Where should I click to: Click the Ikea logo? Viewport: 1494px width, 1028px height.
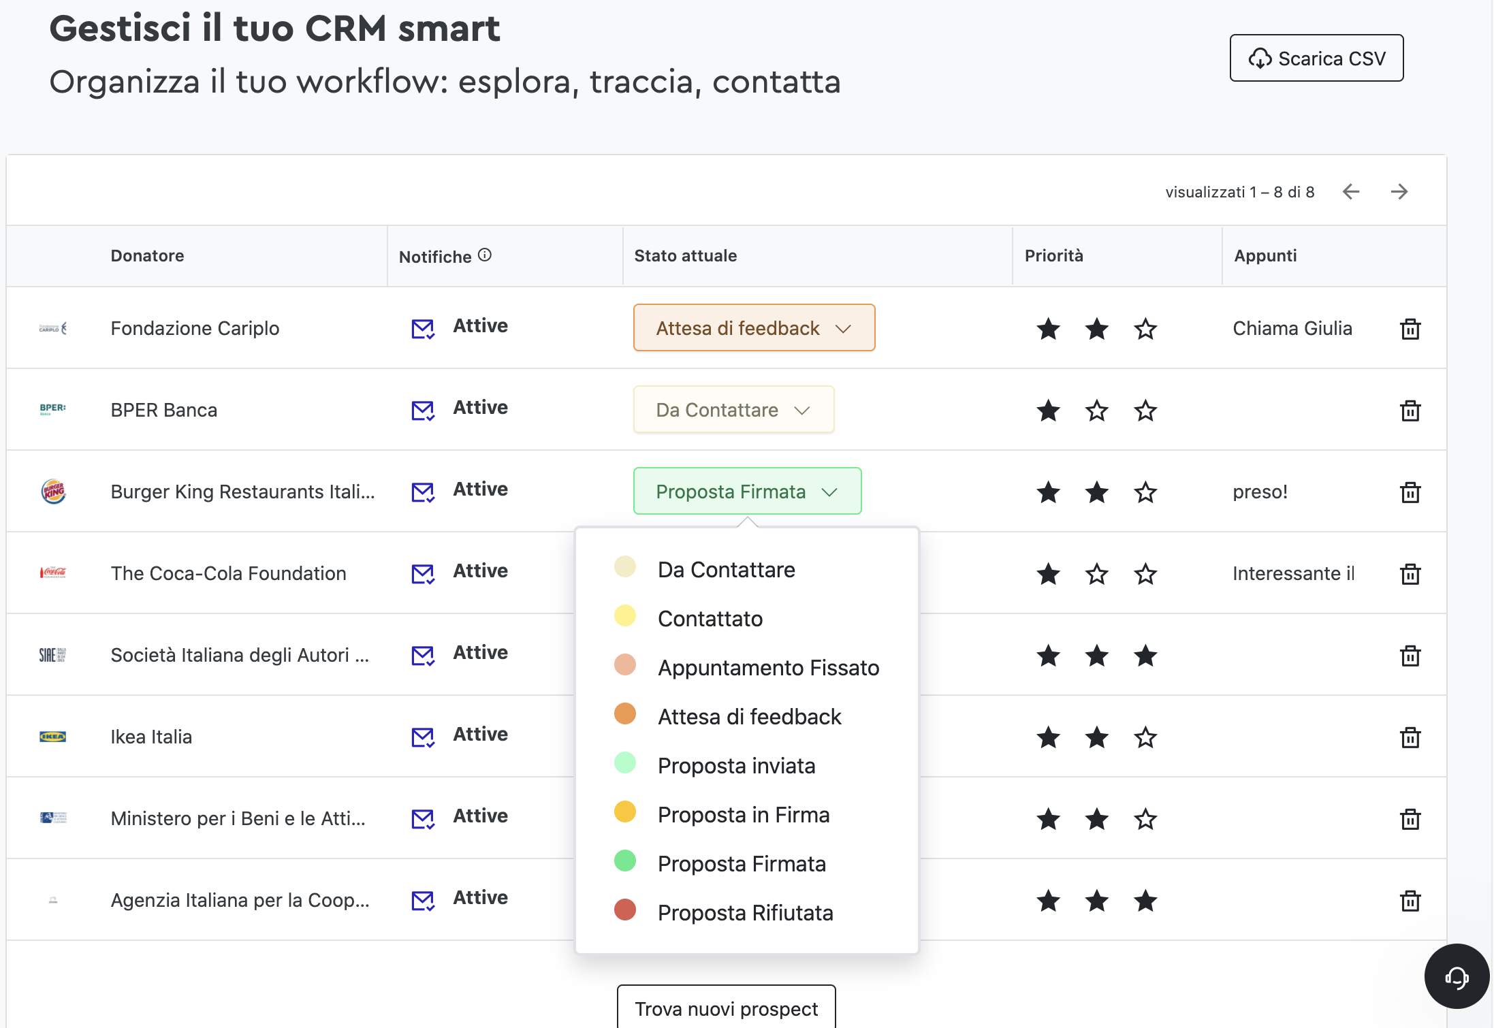pos(53,737)
